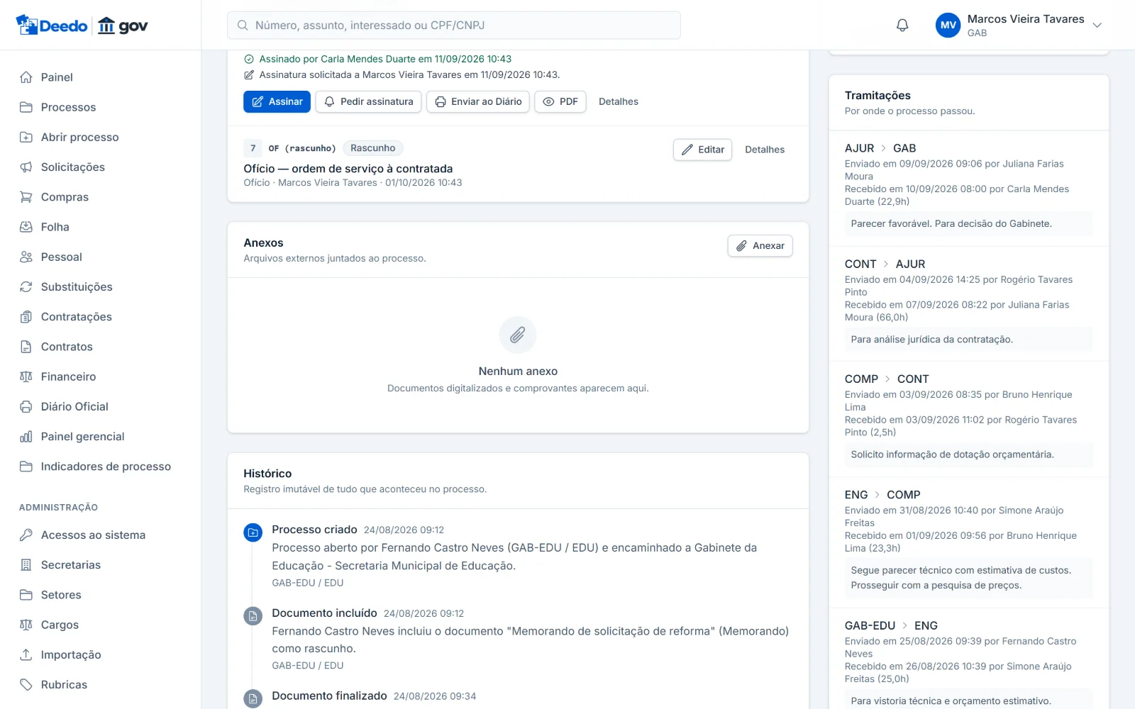
Task: Click the ENG to COMP tramitação heading
Action: pyautogui.click(x=882, y=495)
